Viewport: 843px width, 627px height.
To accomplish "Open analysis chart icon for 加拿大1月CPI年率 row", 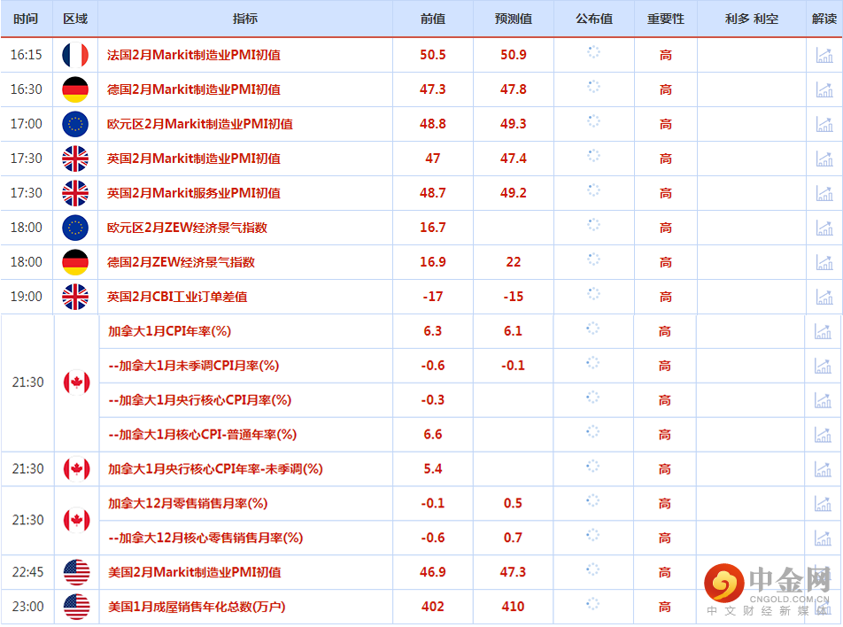I will pyautogui.click(x=824, y=331).
